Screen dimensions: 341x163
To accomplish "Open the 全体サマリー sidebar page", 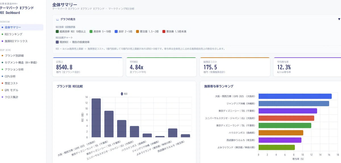I will point(21,27).
